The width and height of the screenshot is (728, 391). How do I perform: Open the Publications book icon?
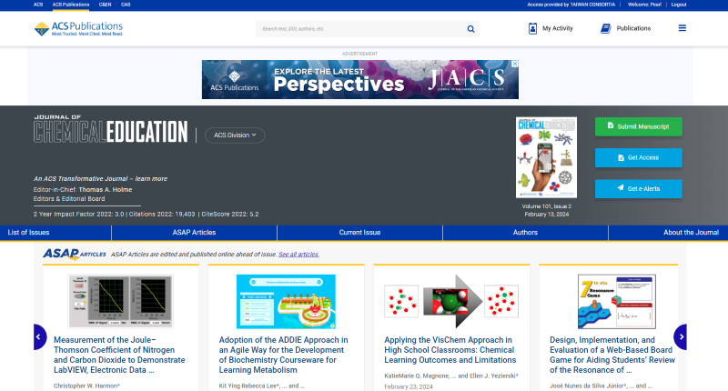[x=605, y=28]
